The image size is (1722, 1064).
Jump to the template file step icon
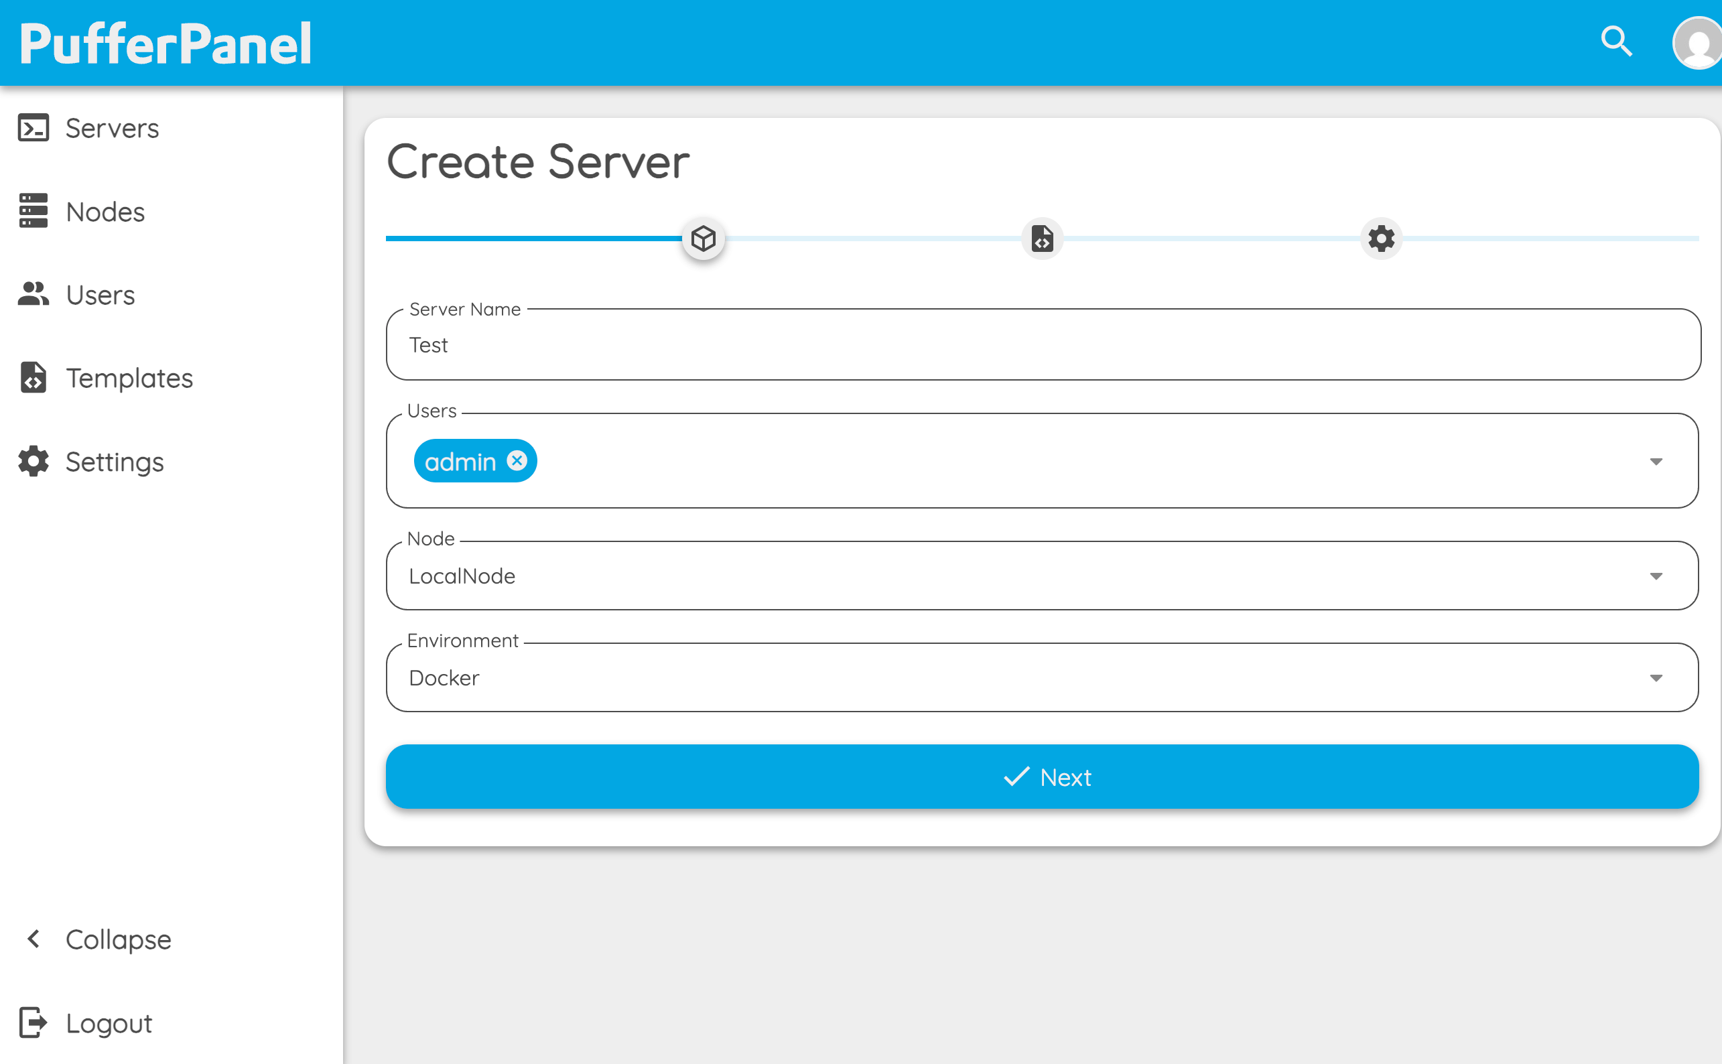(x=1042, y=239)
